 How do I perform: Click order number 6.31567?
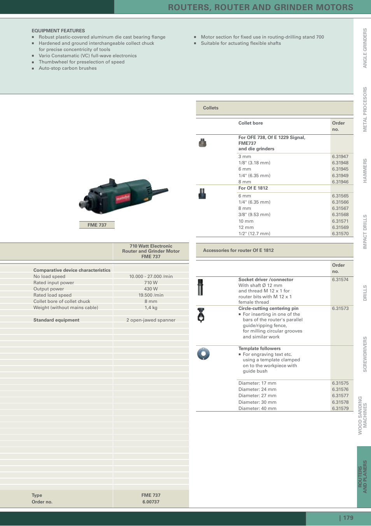340,208
